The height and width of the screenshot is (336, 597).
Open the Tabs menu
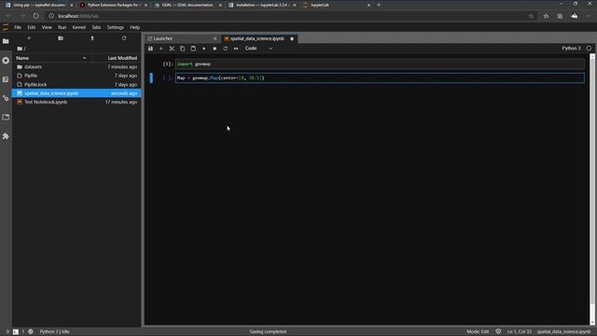(x=96, y=27)
